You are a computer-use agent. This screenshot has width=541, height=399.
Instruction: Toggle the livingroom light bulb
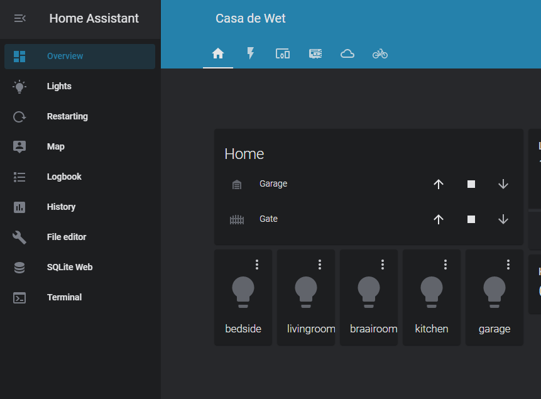pos(306,292)
